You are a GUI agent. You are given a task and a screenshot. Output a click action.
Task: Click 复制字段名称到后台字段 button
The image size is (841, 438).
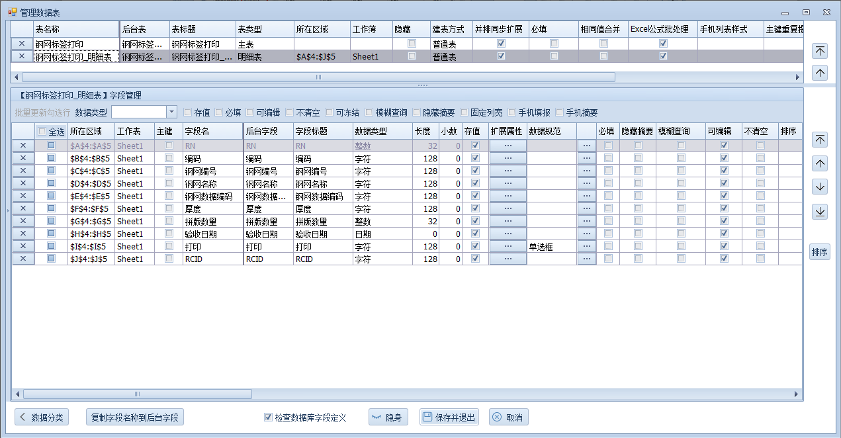[x=135, y=417]
